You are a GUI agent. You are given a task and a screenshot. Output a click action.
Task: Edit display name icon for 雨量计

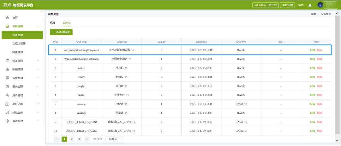click(126, 113)
